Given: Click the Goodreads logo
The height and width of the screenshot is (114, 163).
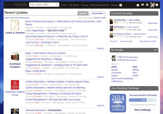Looking at the screenshot, I should click(15, 5).
